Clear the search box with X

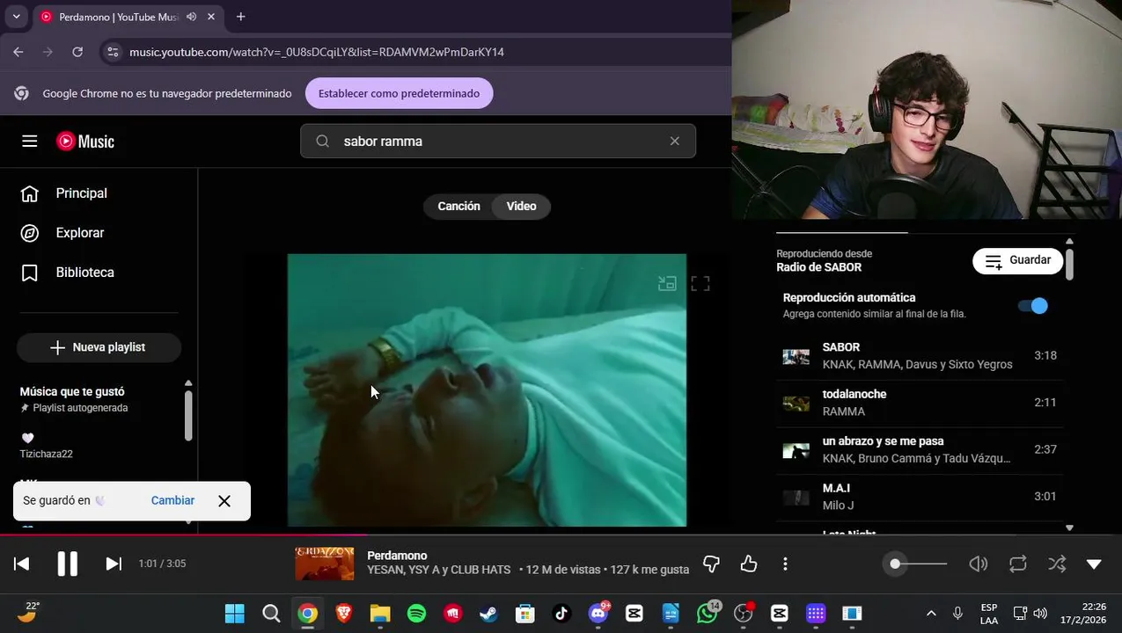[x=675, y=141]
